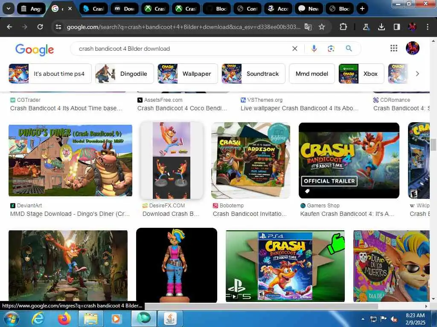Image resolution: width=437 pixels, height=327 pixels.
Task: Open the Coco figurine image
Action: [176, 265]
